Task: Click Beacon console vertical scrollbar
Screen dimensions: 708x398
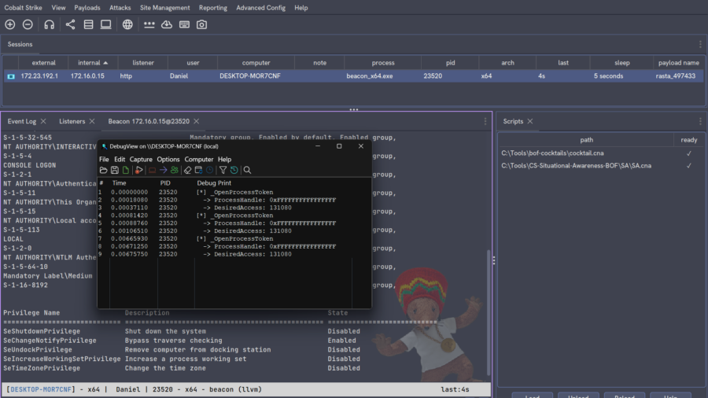Action: [x=489, y=311]
